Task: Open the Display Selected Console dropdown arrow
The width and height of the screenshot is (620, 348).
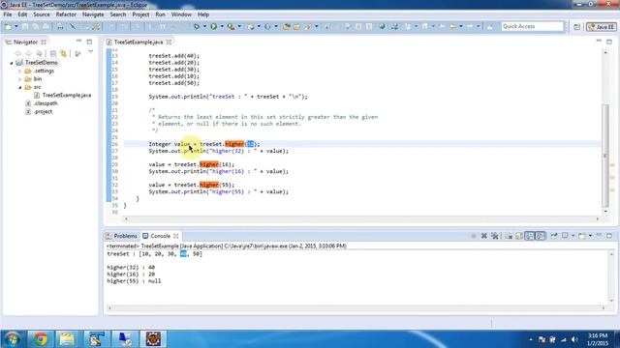Action: pos(573,236)
